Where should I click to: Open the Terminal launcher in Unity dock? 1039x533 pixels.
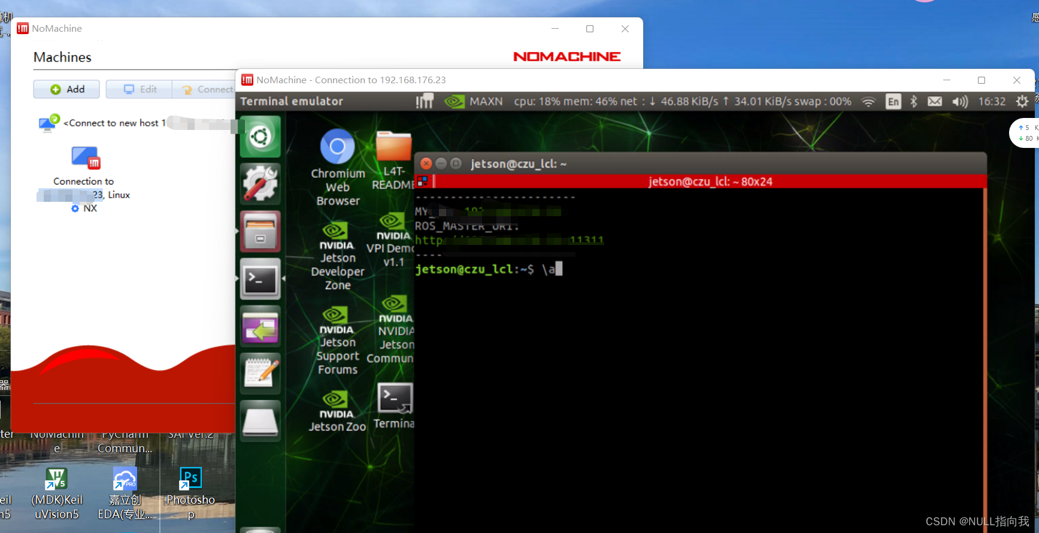(x=260, y=278)
